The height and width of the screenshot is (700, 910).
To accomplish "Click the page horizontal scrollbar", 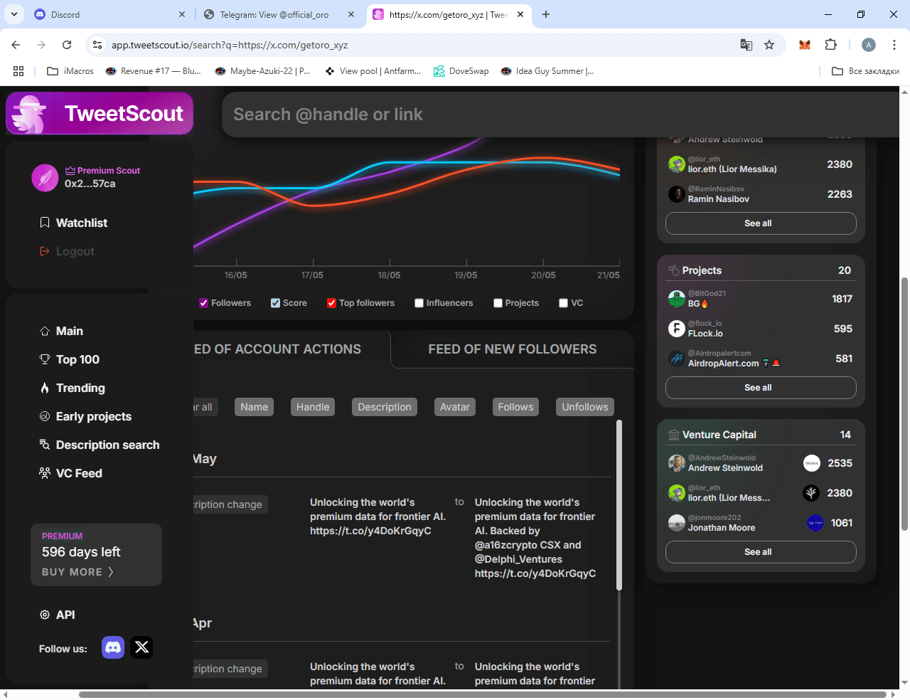I will coord(483,694).
